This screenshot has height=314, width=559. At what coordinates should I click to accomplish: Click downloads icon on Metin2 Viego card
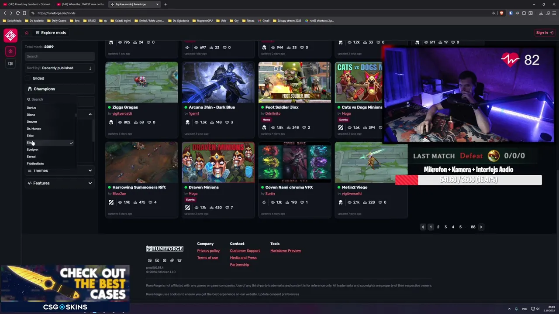[x=365, y=202]
